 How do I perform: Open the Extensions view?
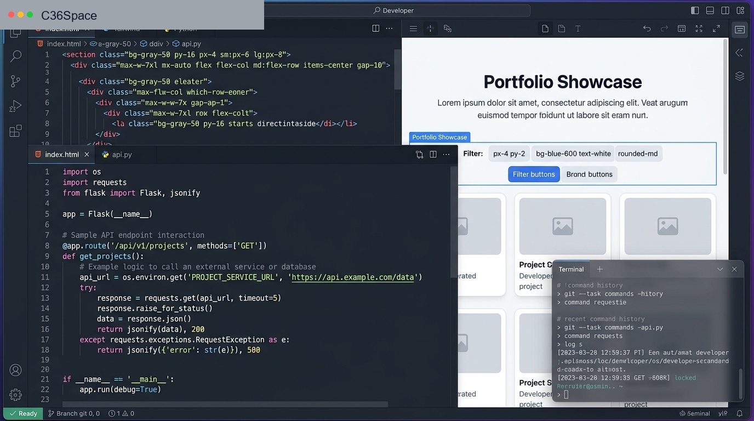click(x=16, y=131)
